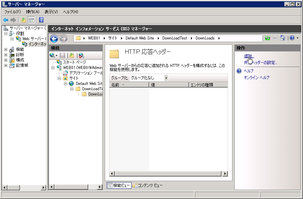Click the IIS address bar help icon
This screenshot has width=303, height=199.
pyautogui.click(x=292, y=38)
